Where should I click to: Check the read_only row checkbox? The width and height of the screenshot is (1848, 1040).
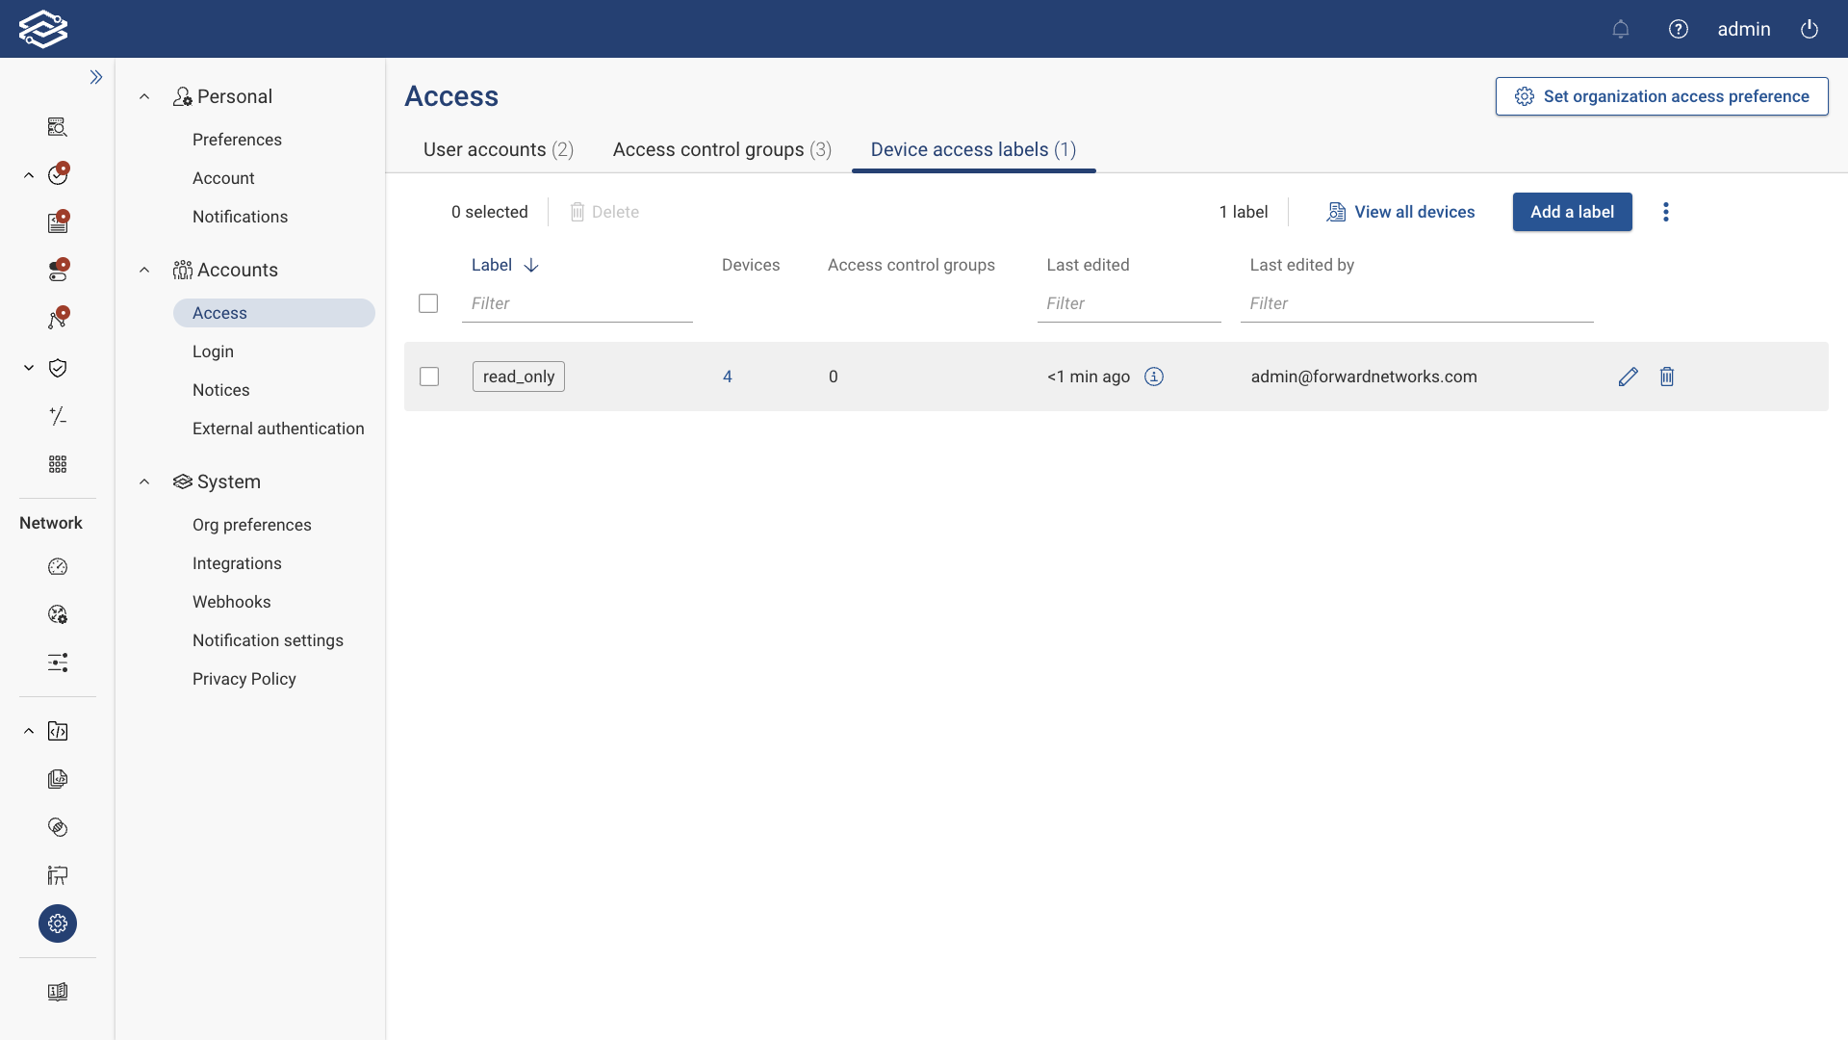coord(428,377)
